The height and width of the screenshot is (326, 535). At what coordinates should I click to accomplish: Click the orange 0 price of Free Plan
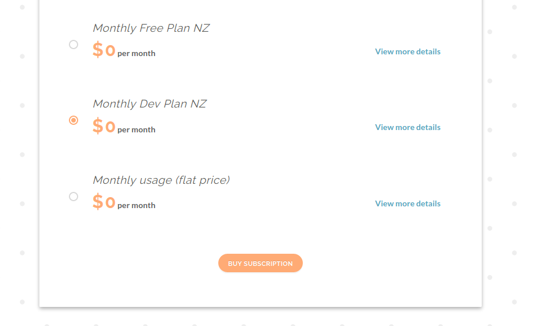click(110, 50)
